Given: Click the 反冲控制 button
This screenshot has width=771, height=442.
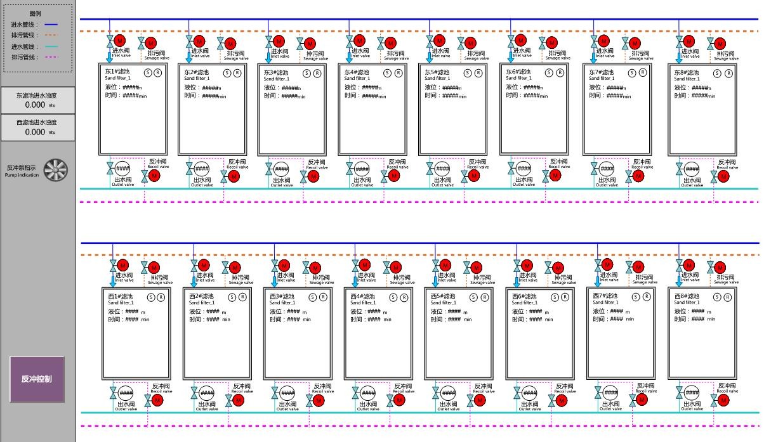Looking at the screenshot, I should point(37,379).
